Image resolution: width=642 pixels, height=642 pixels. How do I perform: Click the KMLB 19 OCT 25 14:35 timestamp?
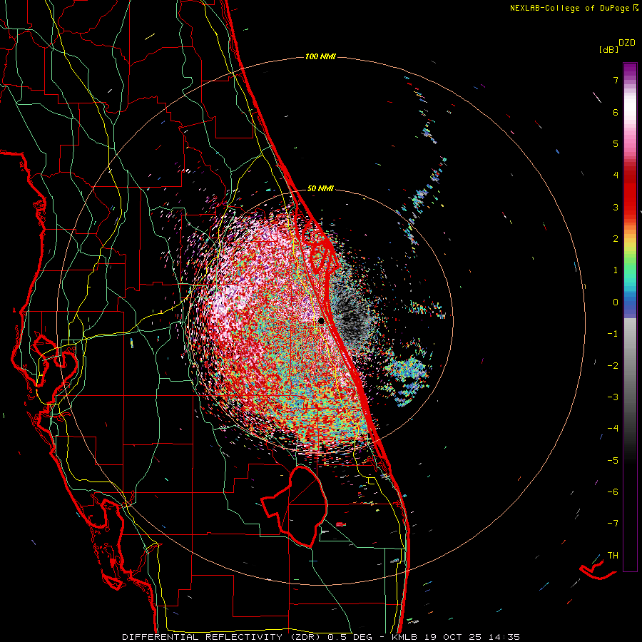pos(456,637)
